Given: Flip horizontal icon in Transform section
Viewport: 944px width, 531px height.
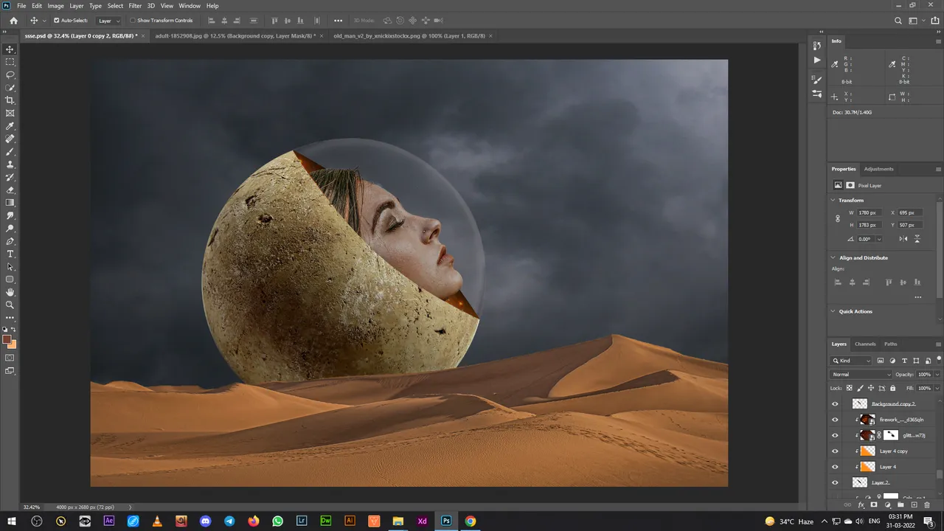Looking at the screenshot, I should [x=903, y=239].
